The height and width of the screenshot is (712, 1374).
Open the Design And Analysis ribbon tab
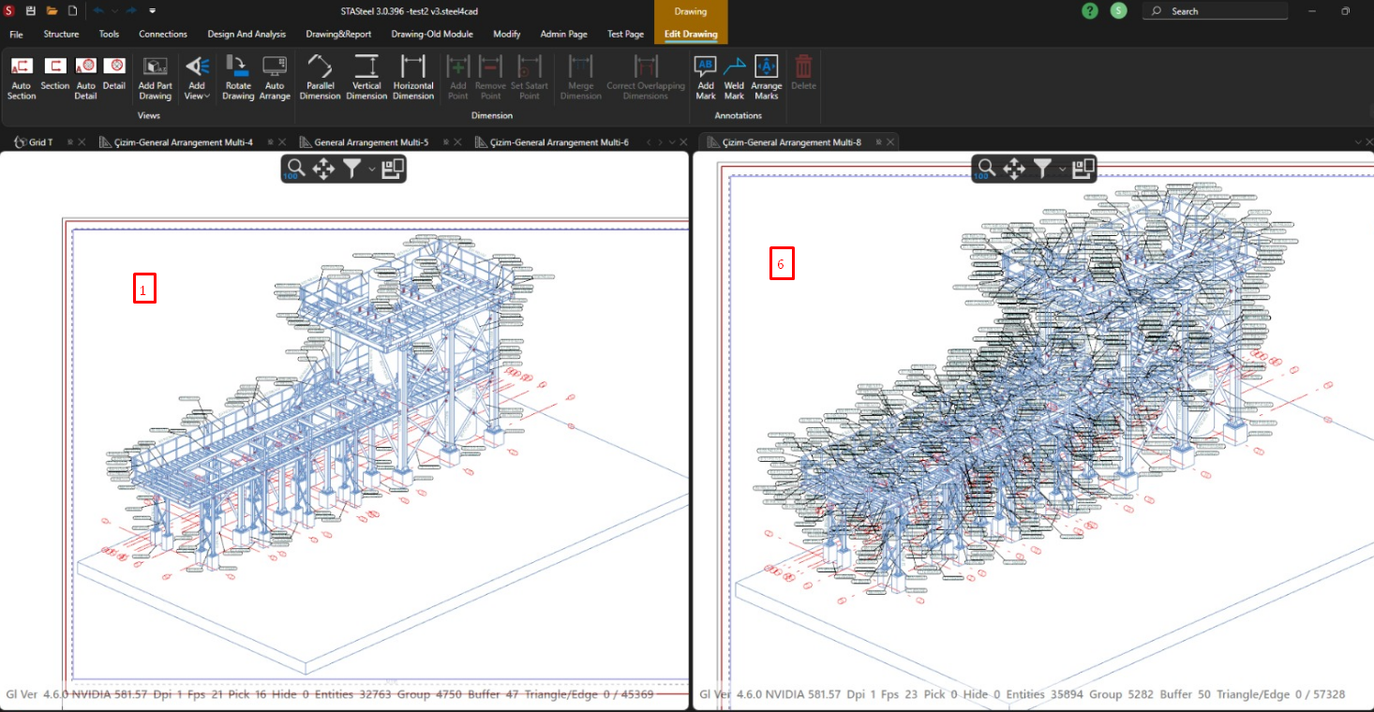click(x=246, y=34)
